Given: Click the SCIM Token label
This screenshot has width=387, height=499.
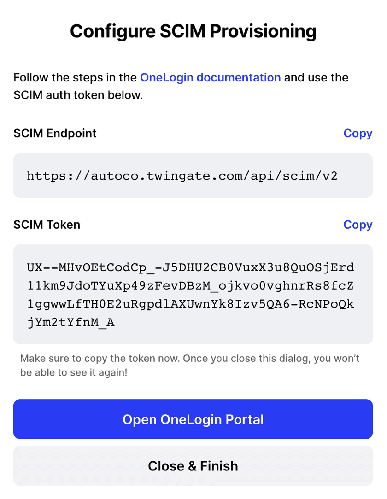Looking at the screenshot, I should (47, 225).
